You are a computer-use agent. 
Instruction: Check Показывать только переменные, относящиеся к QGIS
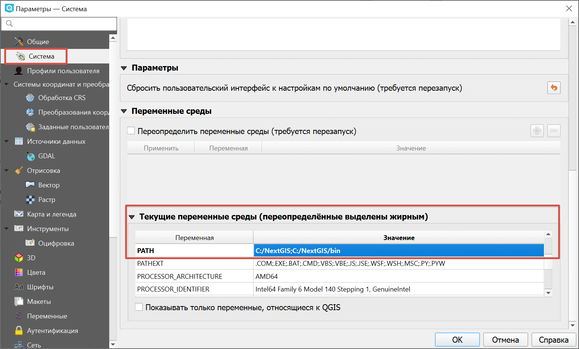pos(139,306)
